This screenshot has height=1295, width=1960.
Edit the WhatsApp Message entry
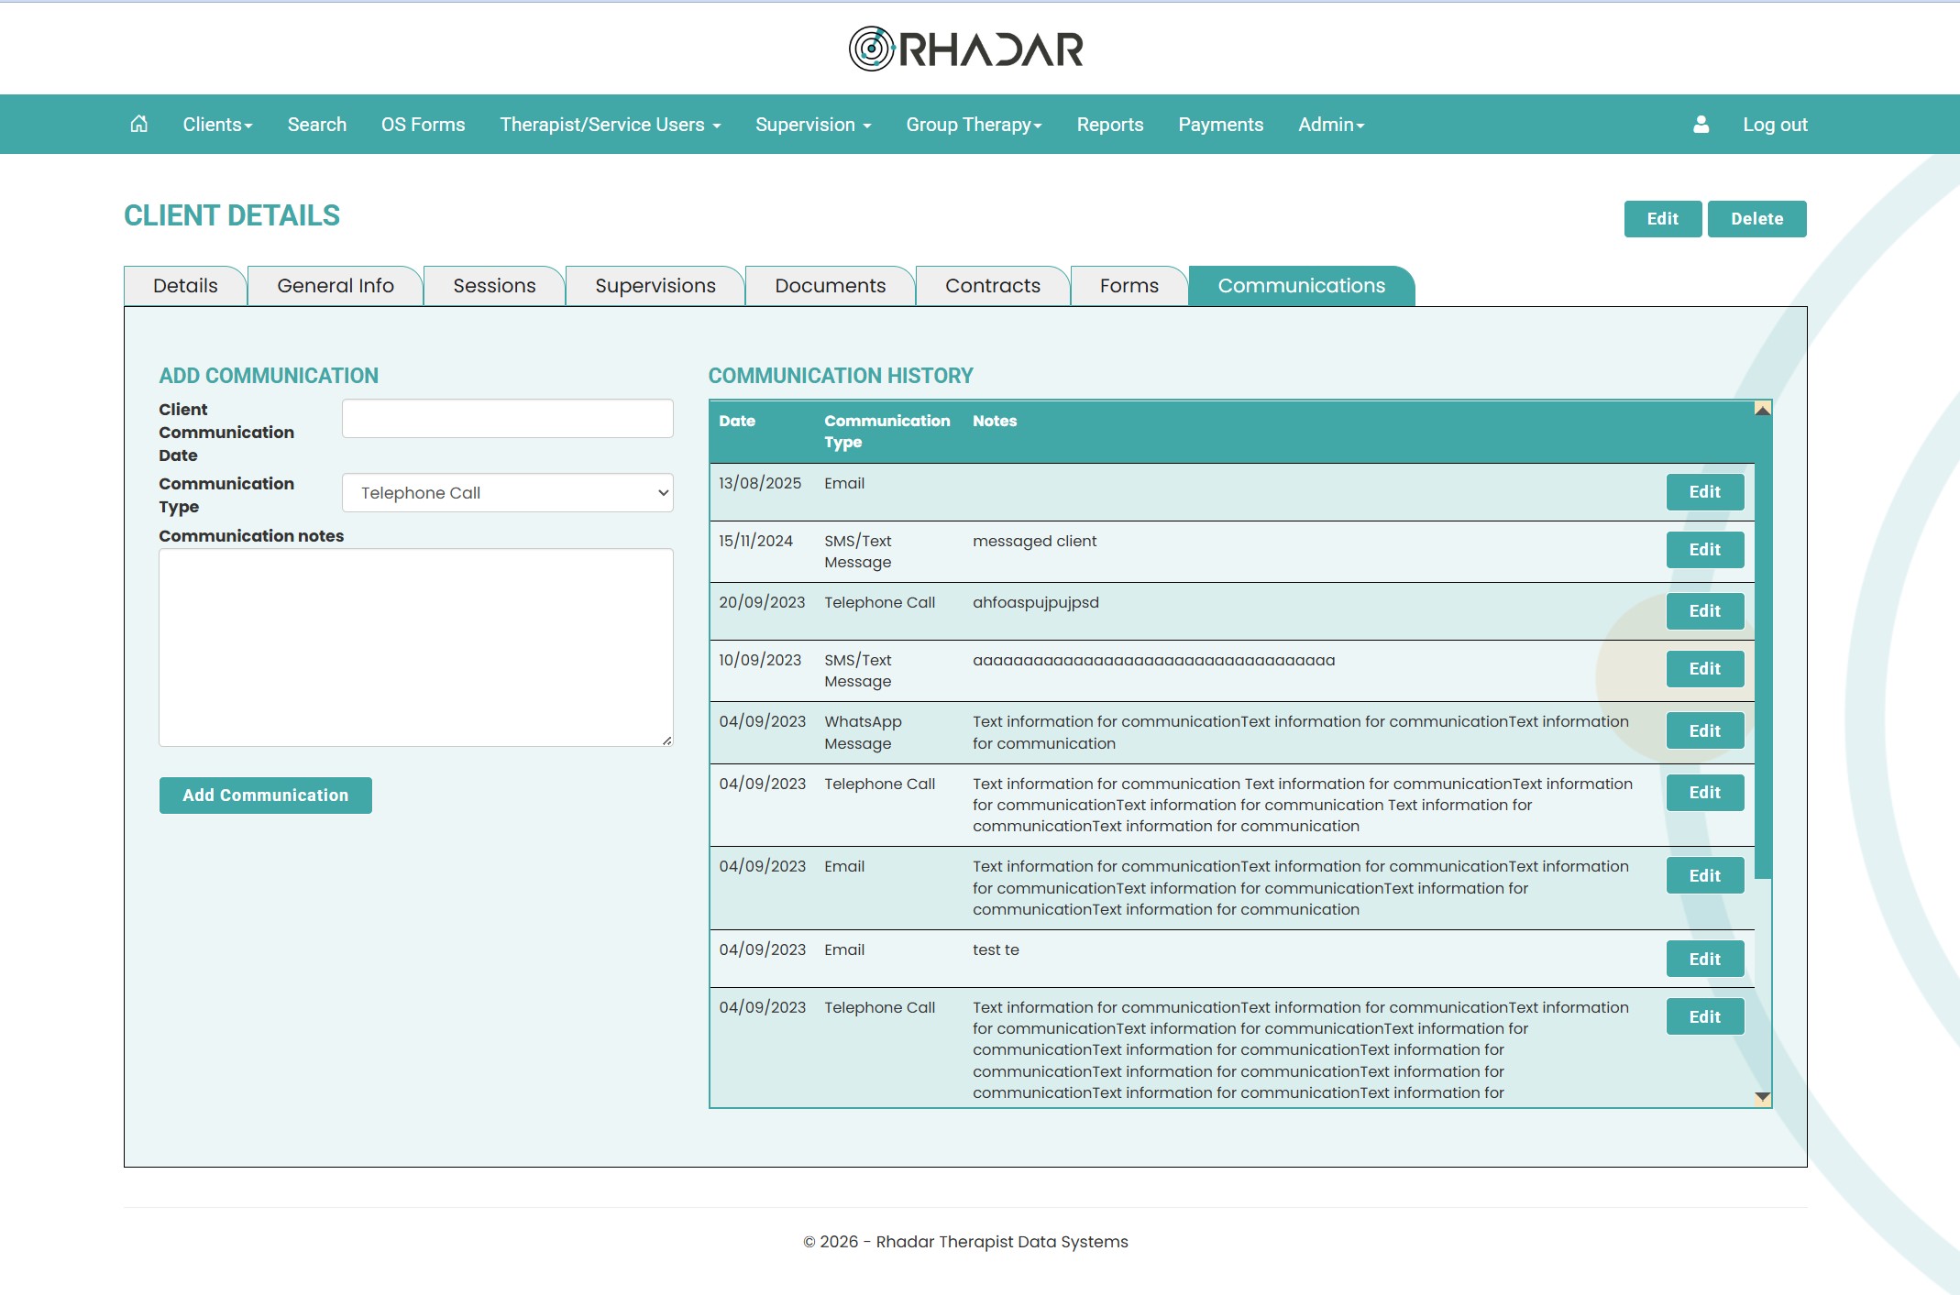(x=1705, y=731)
